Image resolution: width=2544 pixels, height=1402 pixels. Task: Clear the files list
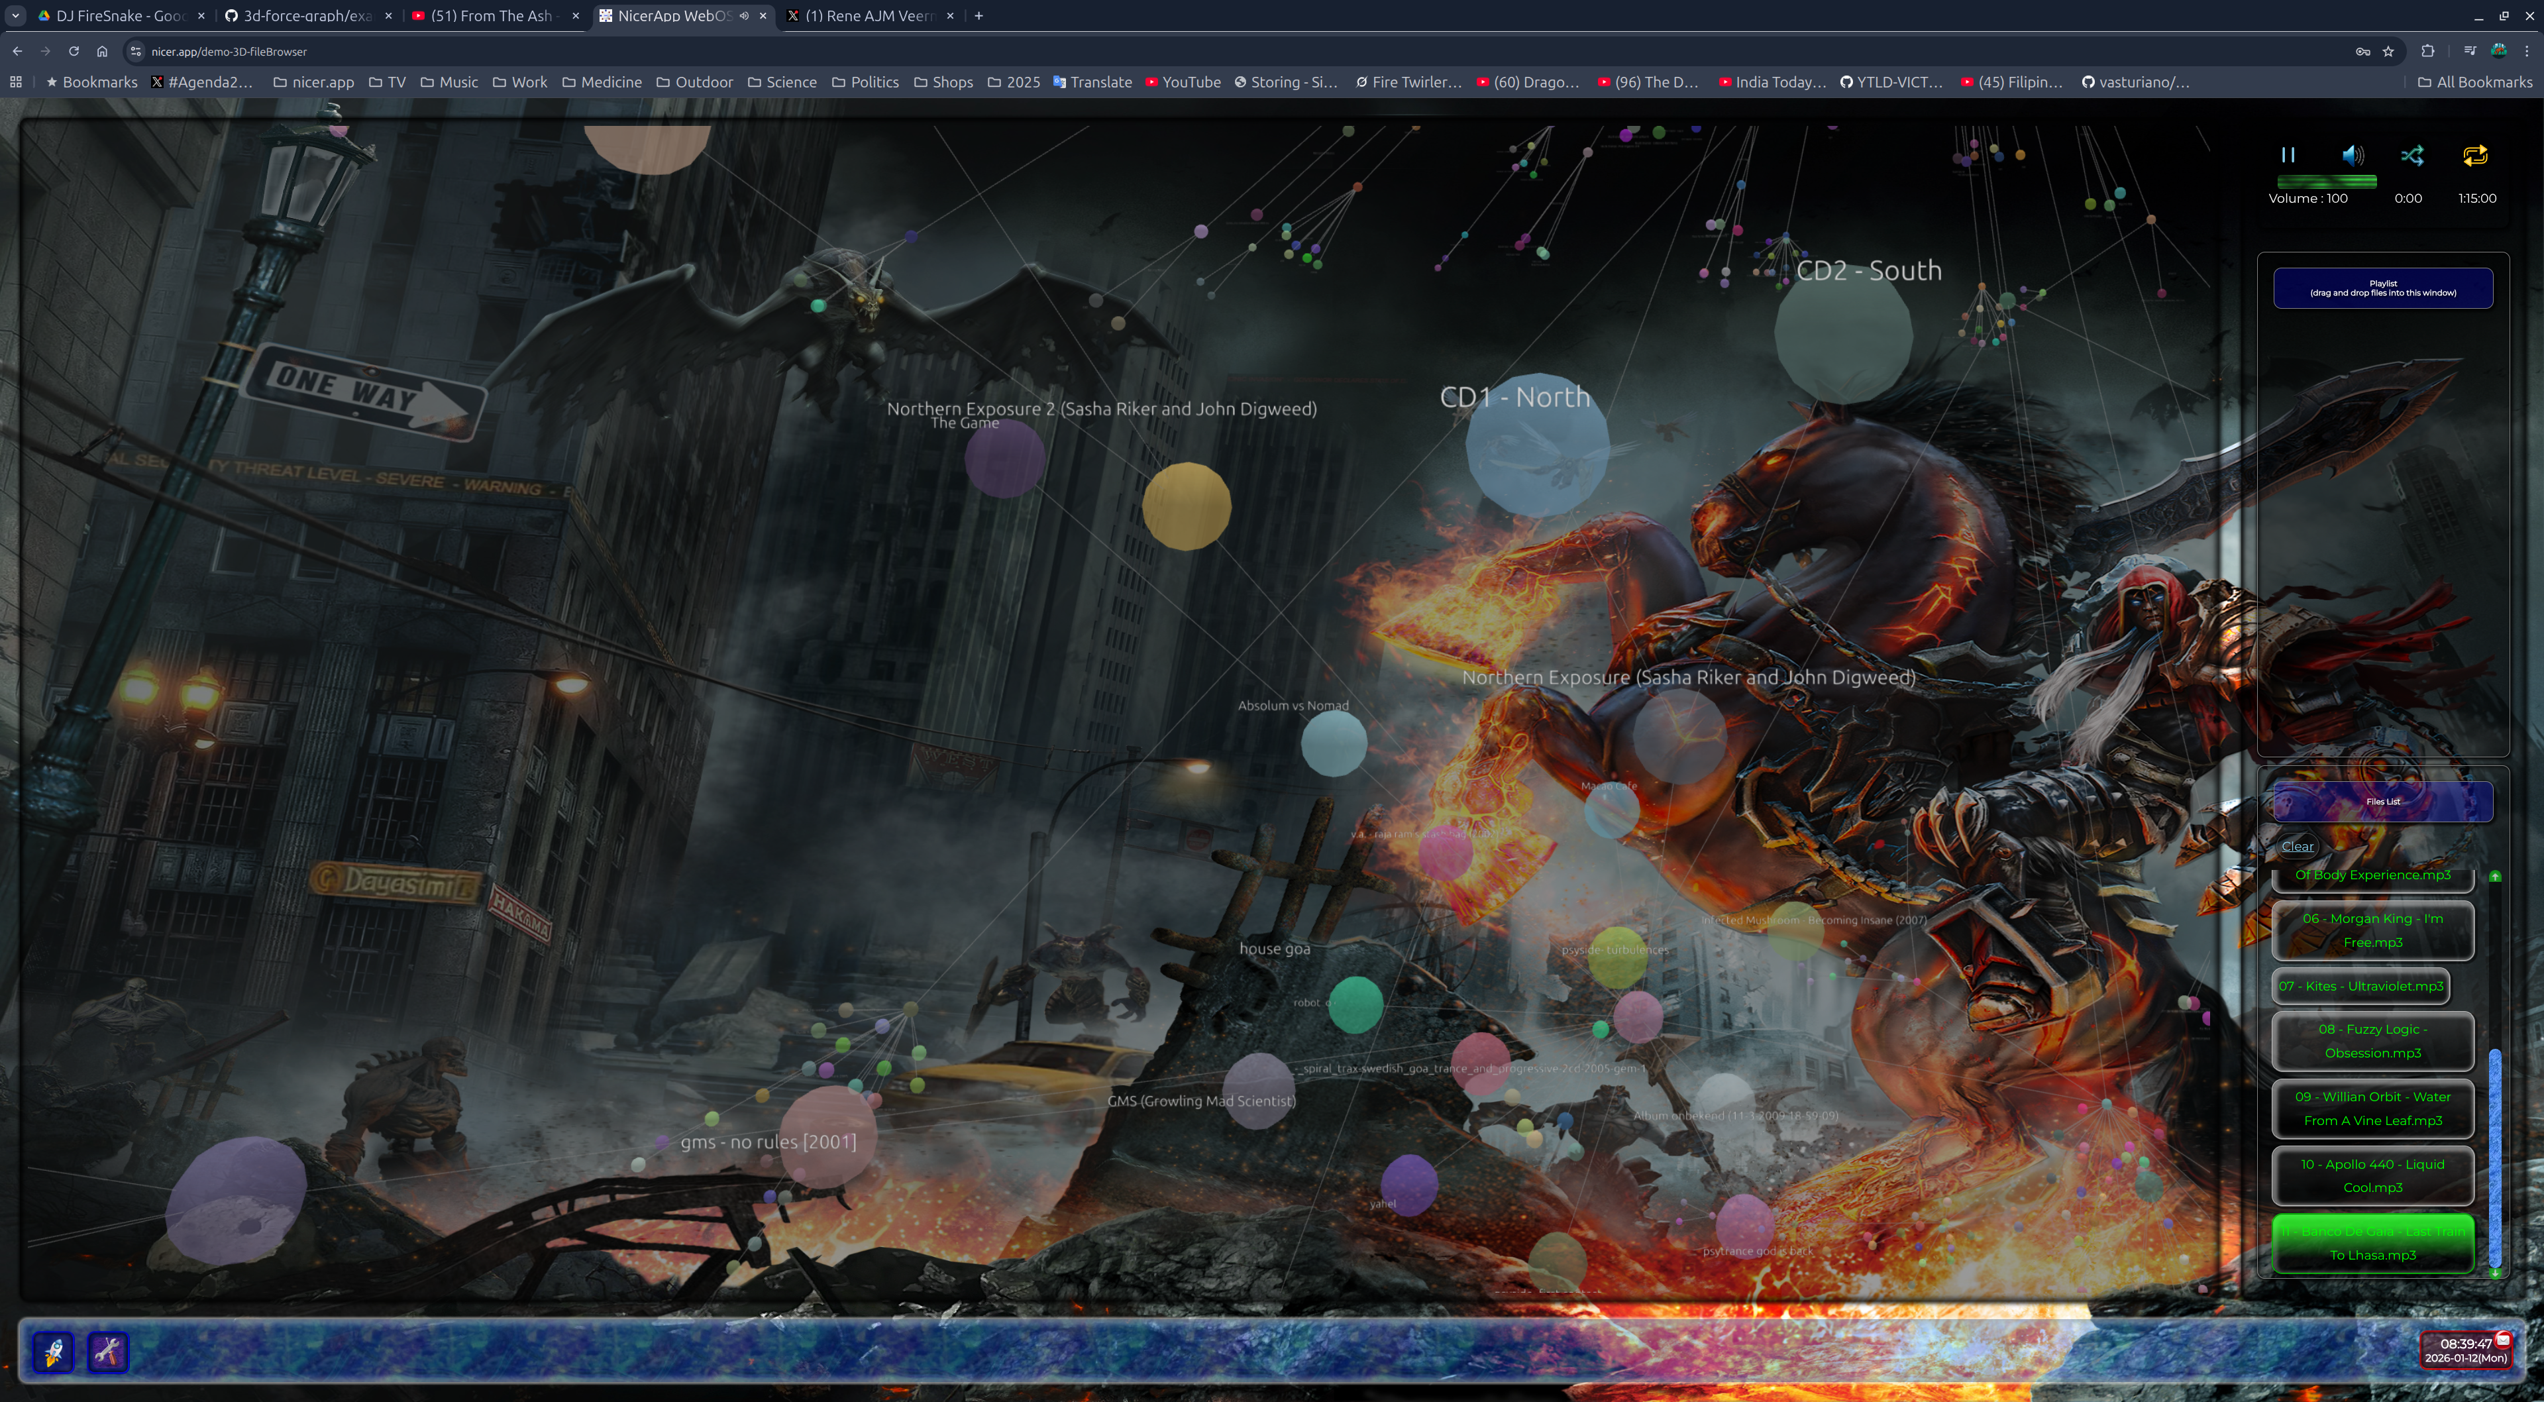click(x=2297, y=845)
